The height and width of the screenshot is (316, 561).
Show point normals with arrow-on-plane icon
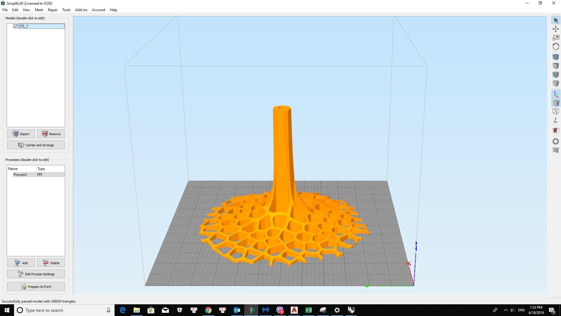[x=556, y=120]
